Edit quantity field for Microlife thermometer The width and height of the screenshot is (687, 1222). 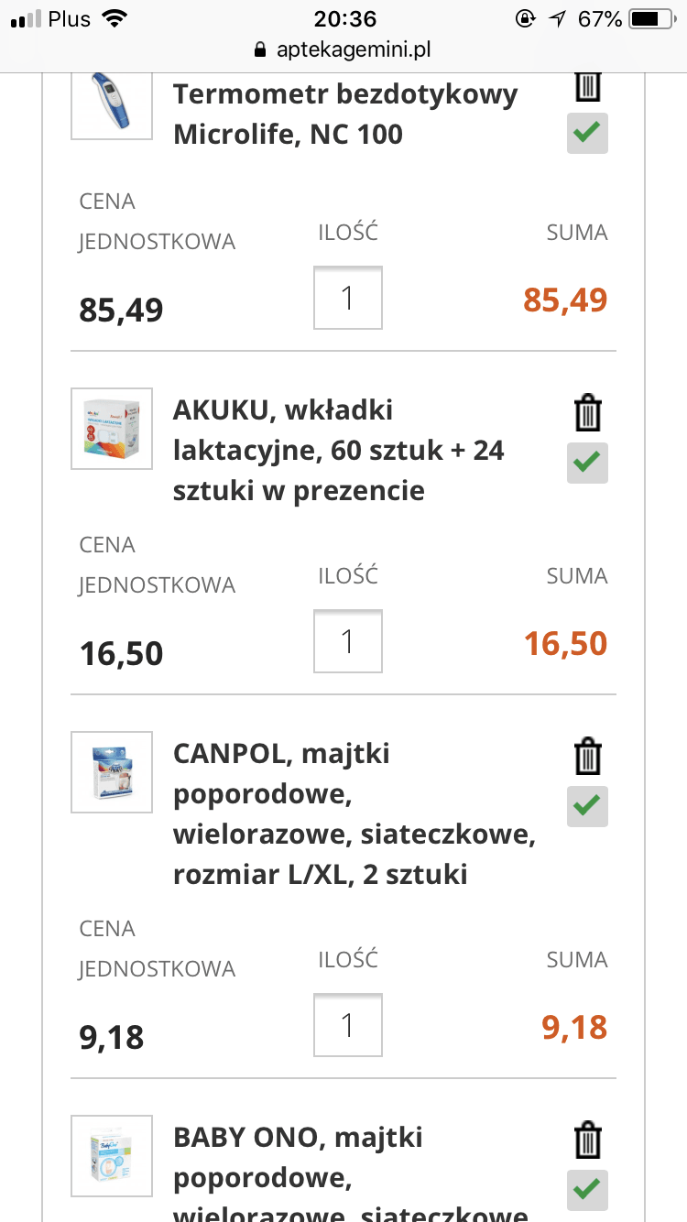(x=347, y=298)
